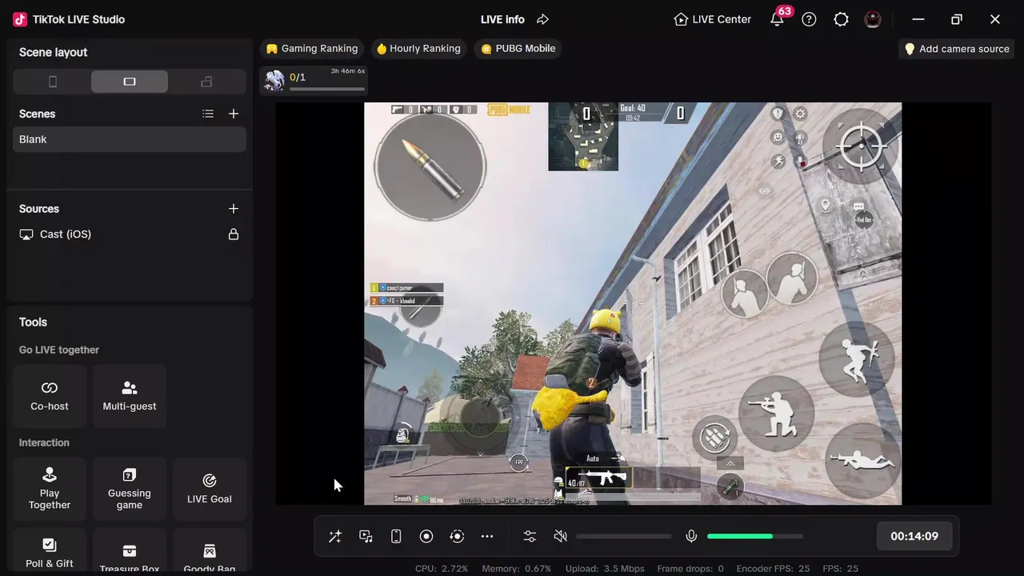This screenshot has width=1024, height=576.
Task: Add a new scene
Action: tap(234, 114)
